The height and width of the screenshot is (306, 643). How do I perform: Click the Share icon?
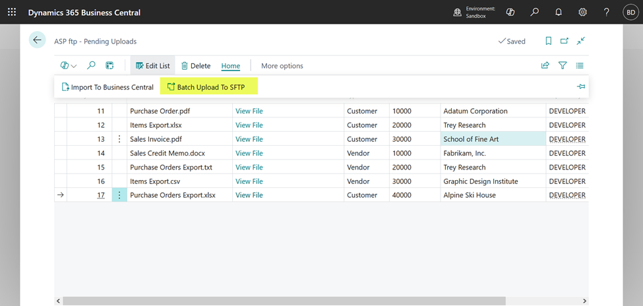[545, 65]
